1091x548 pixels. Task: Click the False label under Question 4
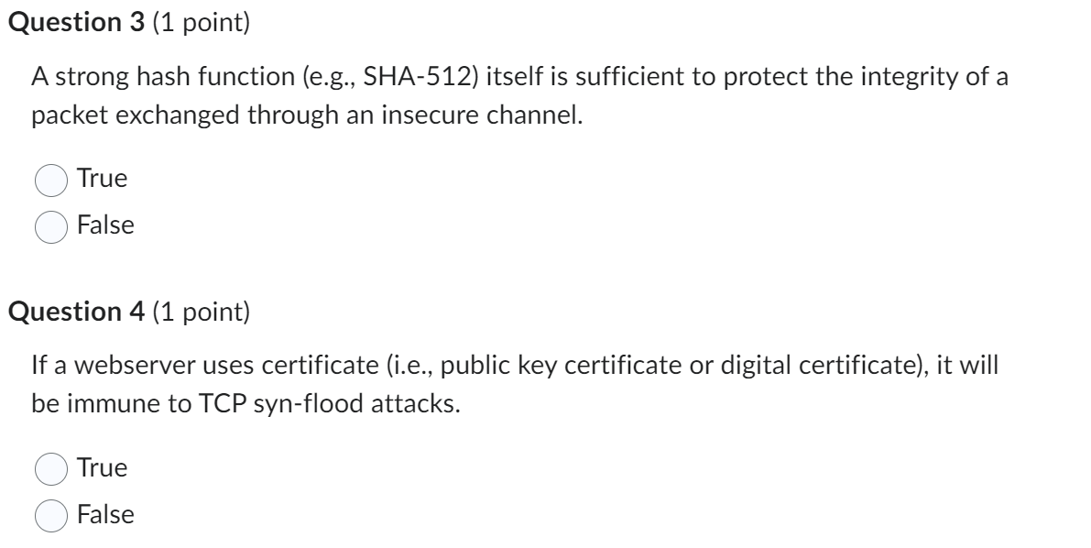[108, 513]
